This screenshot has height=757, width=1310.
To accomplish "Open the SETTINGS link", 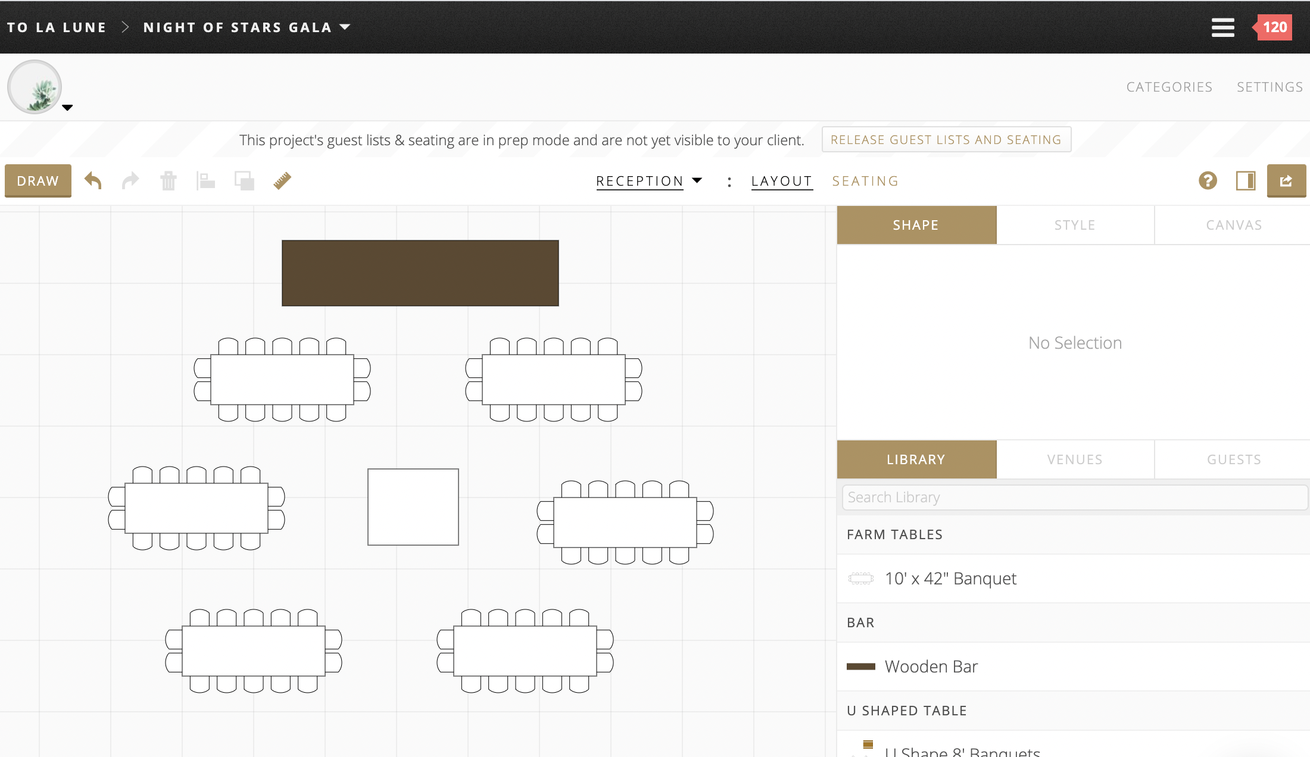I will (x=1269, y=86).
